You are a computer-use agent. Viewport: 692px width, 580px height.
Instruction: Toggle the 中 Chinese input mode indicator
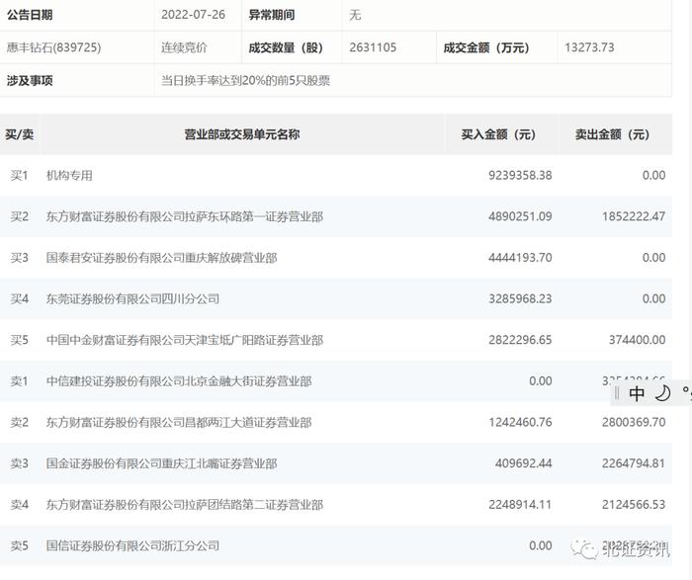pos(637,393)
